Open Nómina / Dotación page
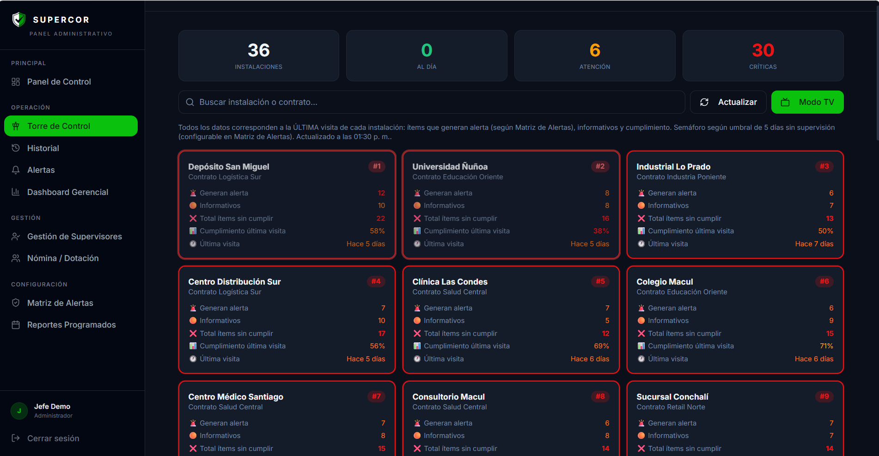Viewport: 879px width, 456px height. point(71,258)
